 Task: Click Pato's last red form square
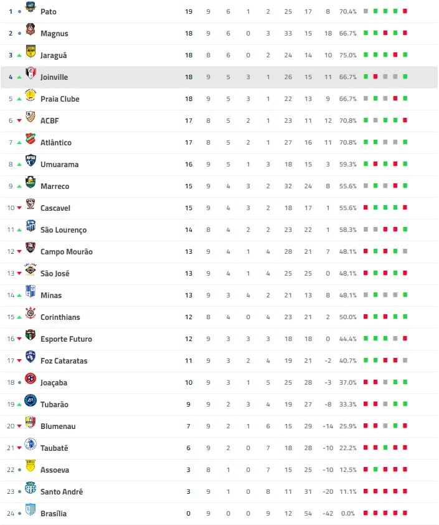click(x=405, y=11)
